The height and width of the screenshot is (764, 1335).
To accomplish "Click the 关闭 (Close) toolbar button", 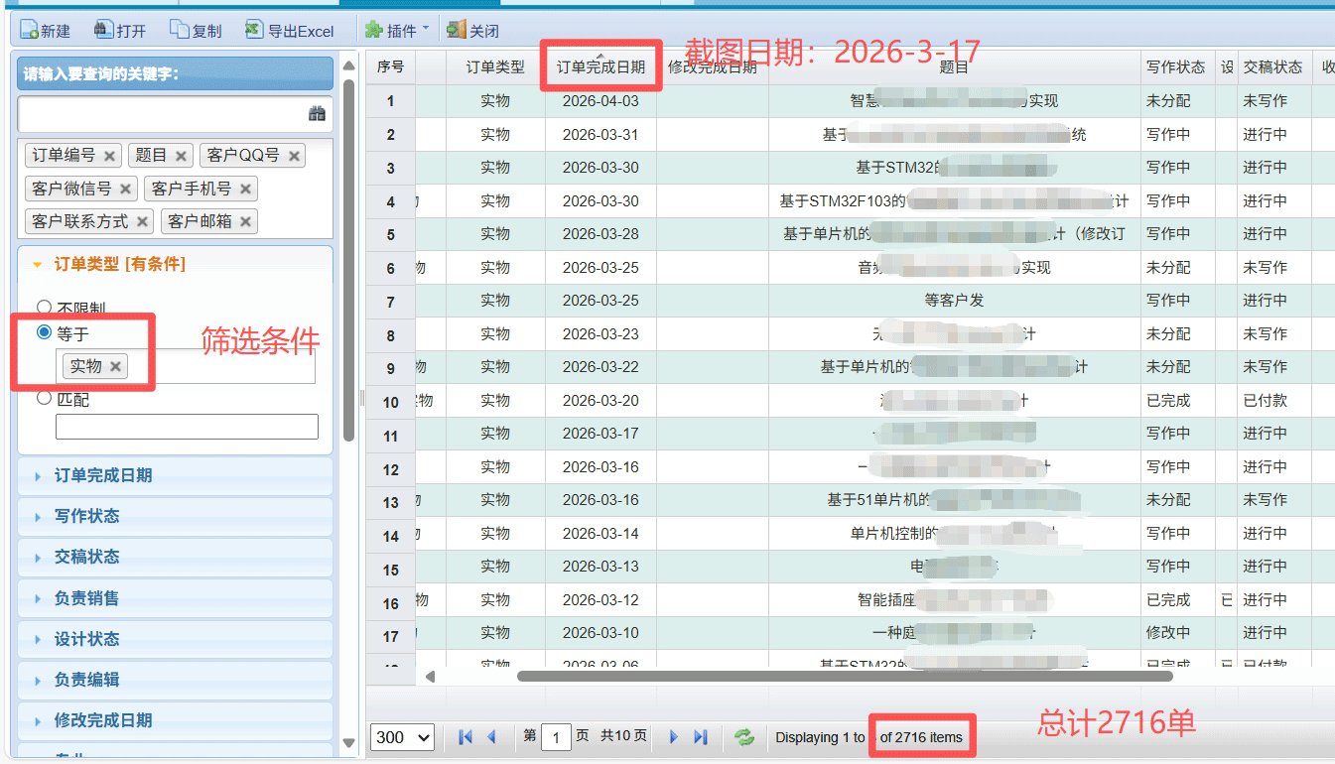I will 473,31.
